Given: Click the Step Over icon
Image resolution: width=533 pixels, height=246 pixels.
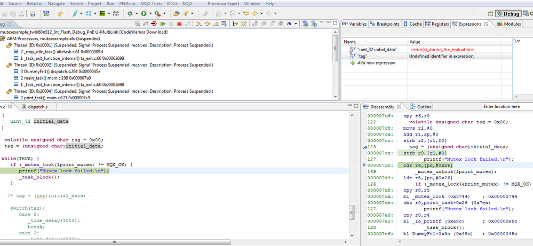Looking at the screenshot, I should pos(208,24).
